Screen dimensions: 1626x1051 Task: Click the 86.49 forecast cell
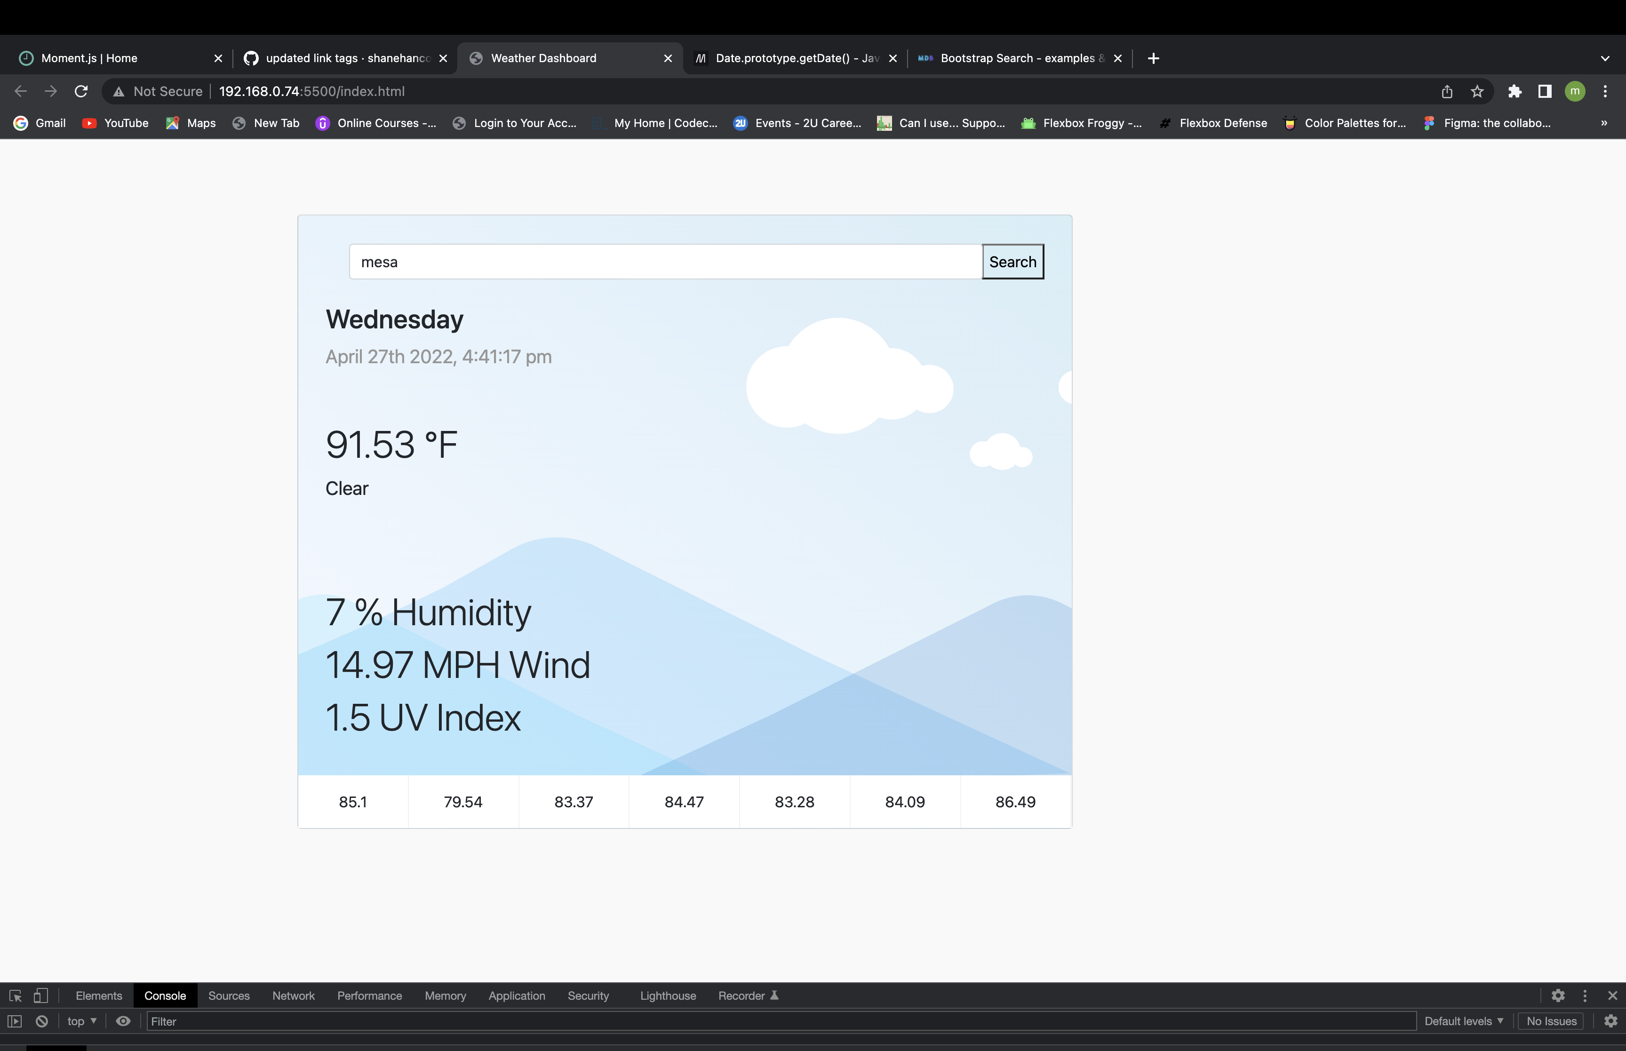coord(1015,802)
